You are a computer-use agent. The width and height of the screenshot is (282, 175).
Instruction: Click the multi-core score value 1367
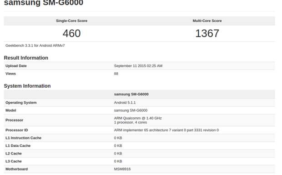(207, 34)
